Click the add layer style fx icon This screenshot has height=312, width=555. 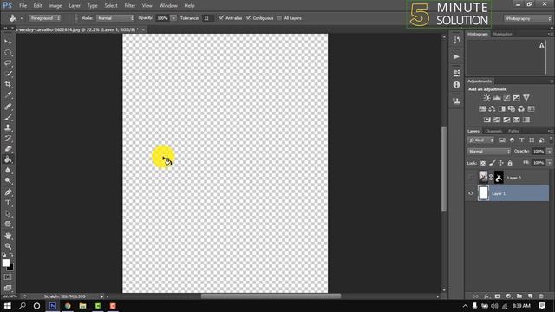(x=486, y=296)
